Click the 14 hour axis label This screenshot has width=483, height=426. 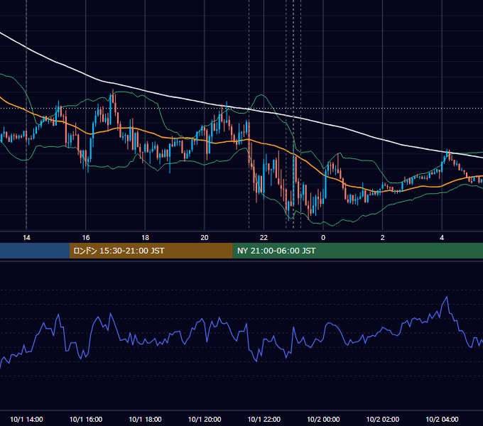26,238
